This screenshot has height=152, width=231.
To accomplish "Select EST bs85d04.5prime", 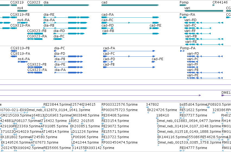I will (x=193, y=105).
